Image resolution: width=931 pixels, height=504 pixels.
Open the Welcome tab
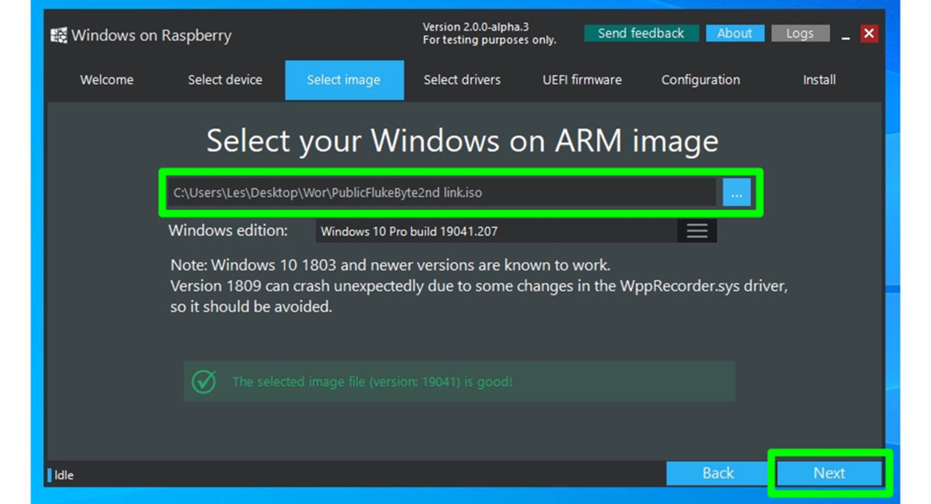(x=107, y=80)
